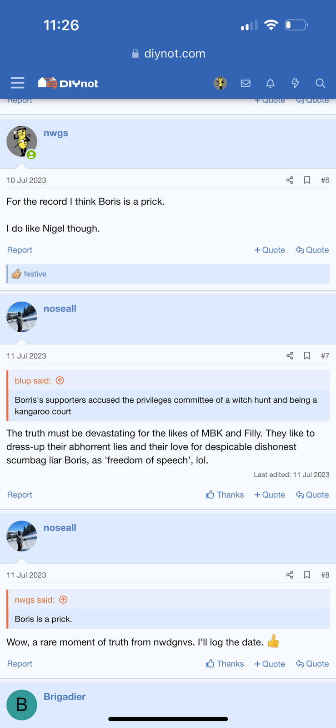Bookmark post #6

coord(307,180)
